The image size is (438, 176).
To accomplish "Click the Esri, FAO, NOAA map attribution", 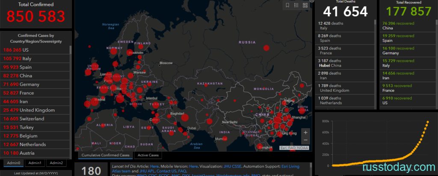I will (294, 148).
